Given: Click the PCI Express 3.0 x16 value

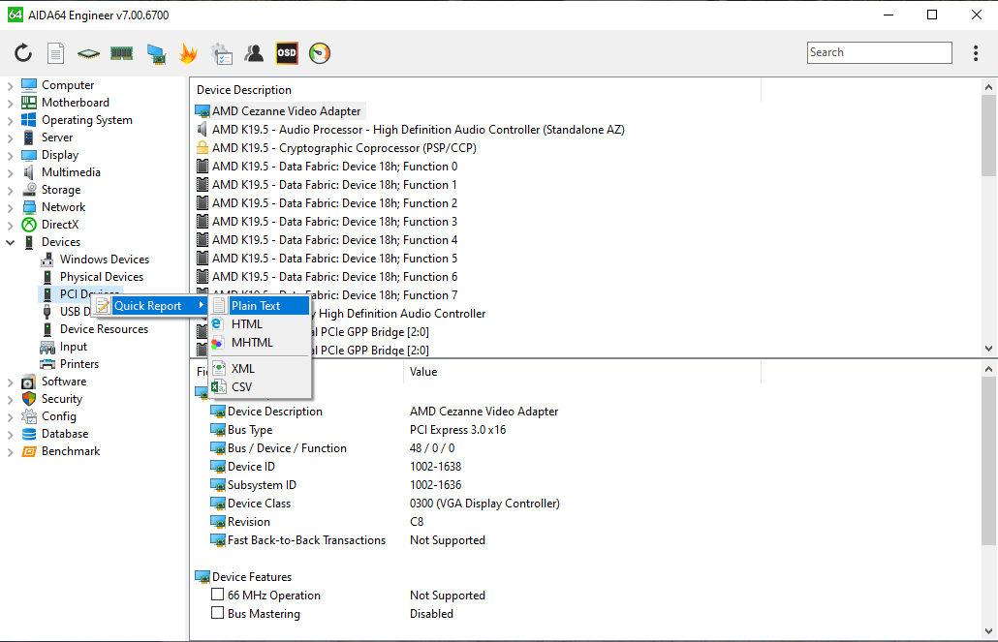Looking at the screenshot, I should click(457, 430).
